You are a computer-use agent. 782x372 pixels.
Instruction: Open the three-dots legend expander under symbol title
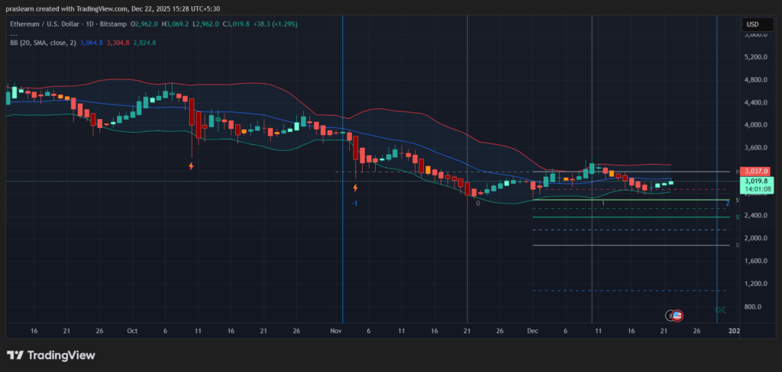14,34
